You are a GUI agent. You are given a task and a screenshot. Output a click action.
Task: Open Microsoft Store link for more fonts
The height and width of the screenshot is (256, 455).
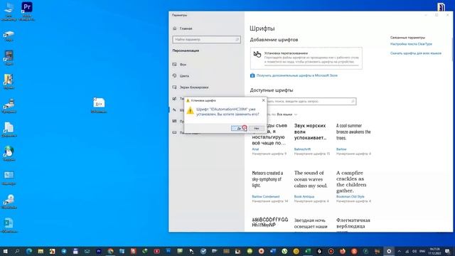[x=297, y=75]
